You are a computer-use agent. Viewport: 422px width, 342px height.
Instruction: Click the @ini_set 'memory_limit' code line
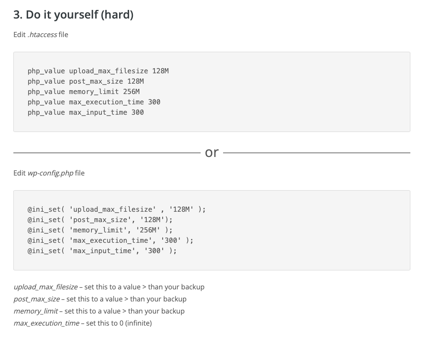[x=100, y=230]
